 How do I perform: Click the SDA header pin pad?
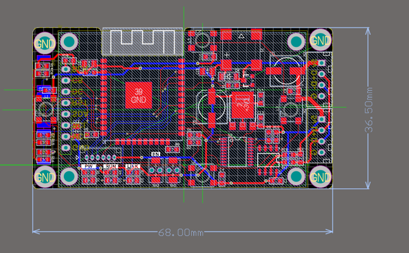66,114
